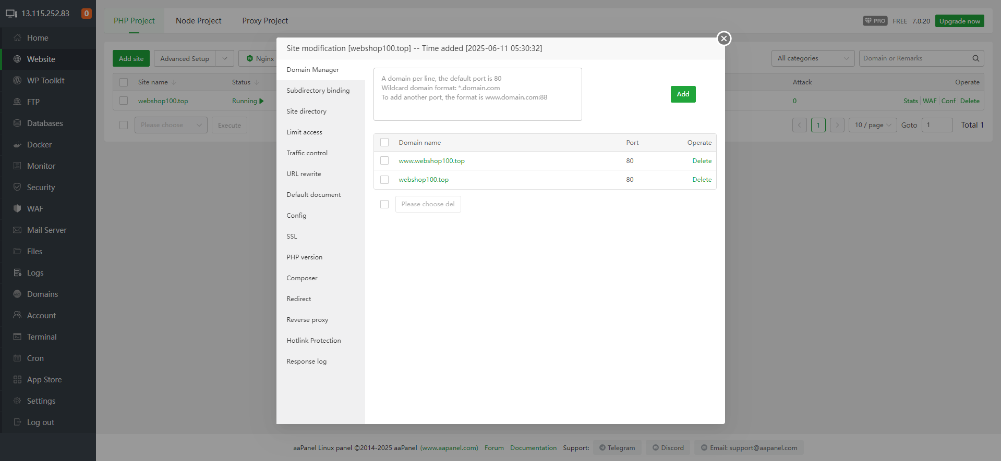Delete the www.webshop100.top domain
1001x461 pixels.
click(x=702, y=161)
